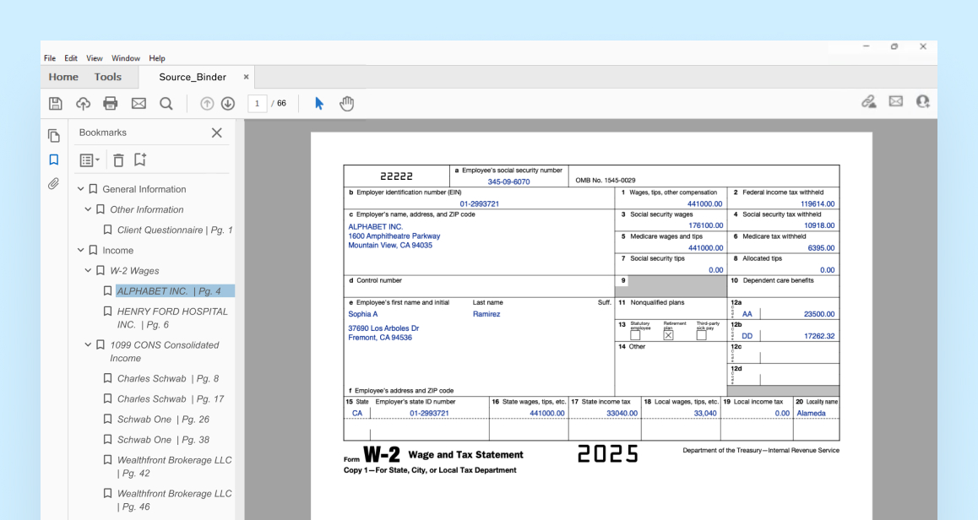Screen dimensions: 978x520
Task: Go to previous page with up arrow
Action: [207, 104]
